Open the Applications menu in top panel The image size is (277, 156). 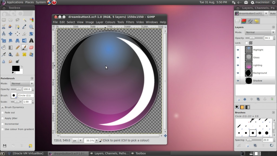(15, 2)
